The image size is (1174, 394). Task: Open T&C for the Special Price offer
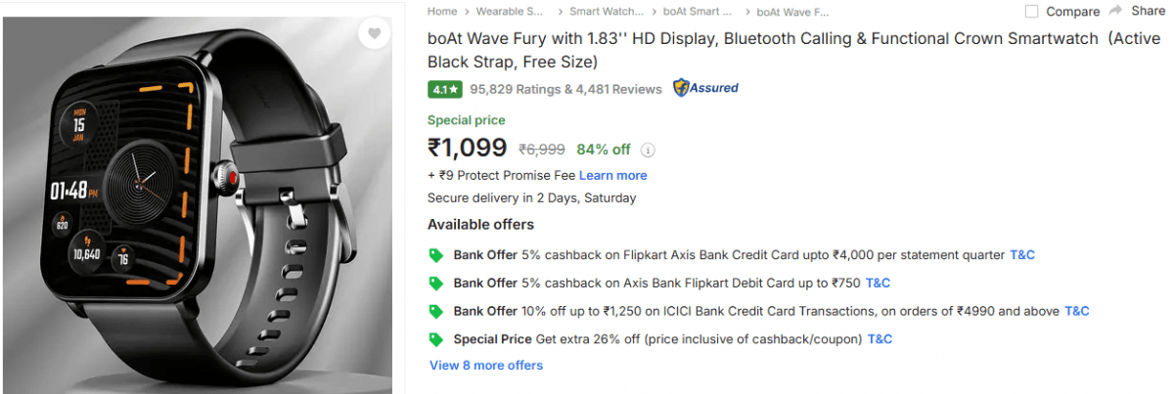click(x=880, y=340)
